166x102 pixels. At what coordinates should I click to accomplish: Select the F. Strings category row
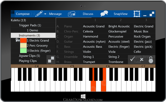click(x=69, y=52)
